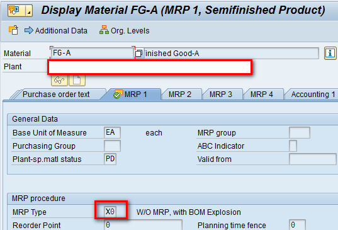Click the services for object icon
Viewport: 338px width, 230px height.
(x=16, y=10)
